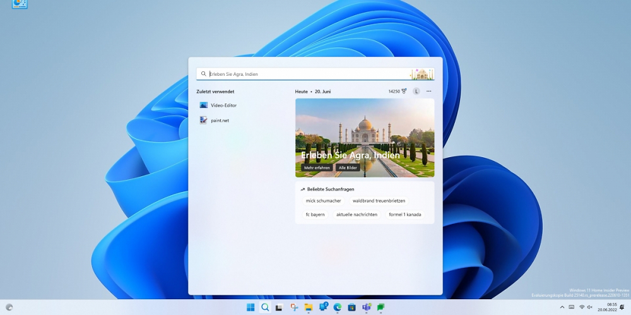631x315 pixels.
Task: Open the touch keyboard tray icon
Action: point(572,307)
